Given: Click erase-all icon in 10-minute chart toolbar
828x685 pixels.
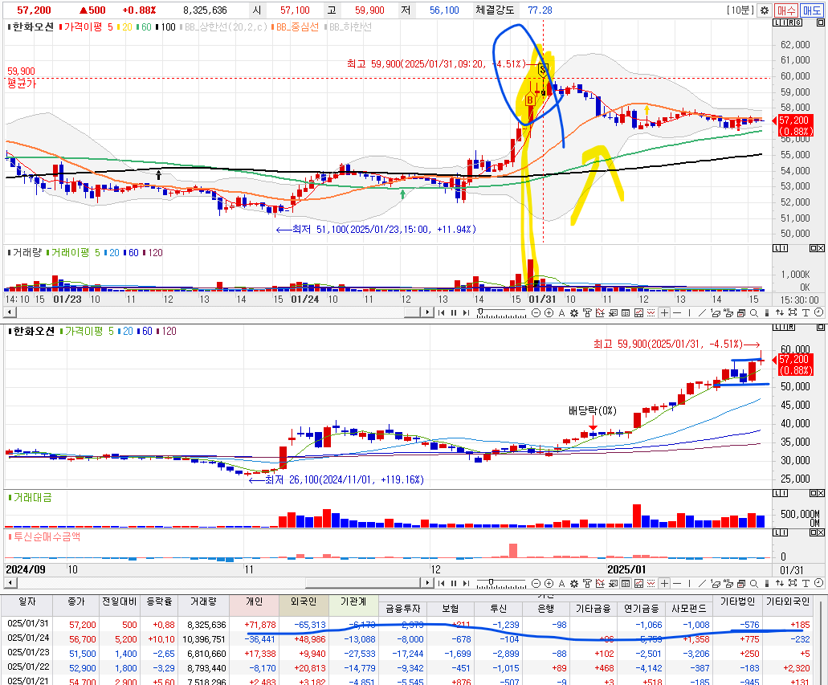Looking at the screenshot, I should coord(728,312).
